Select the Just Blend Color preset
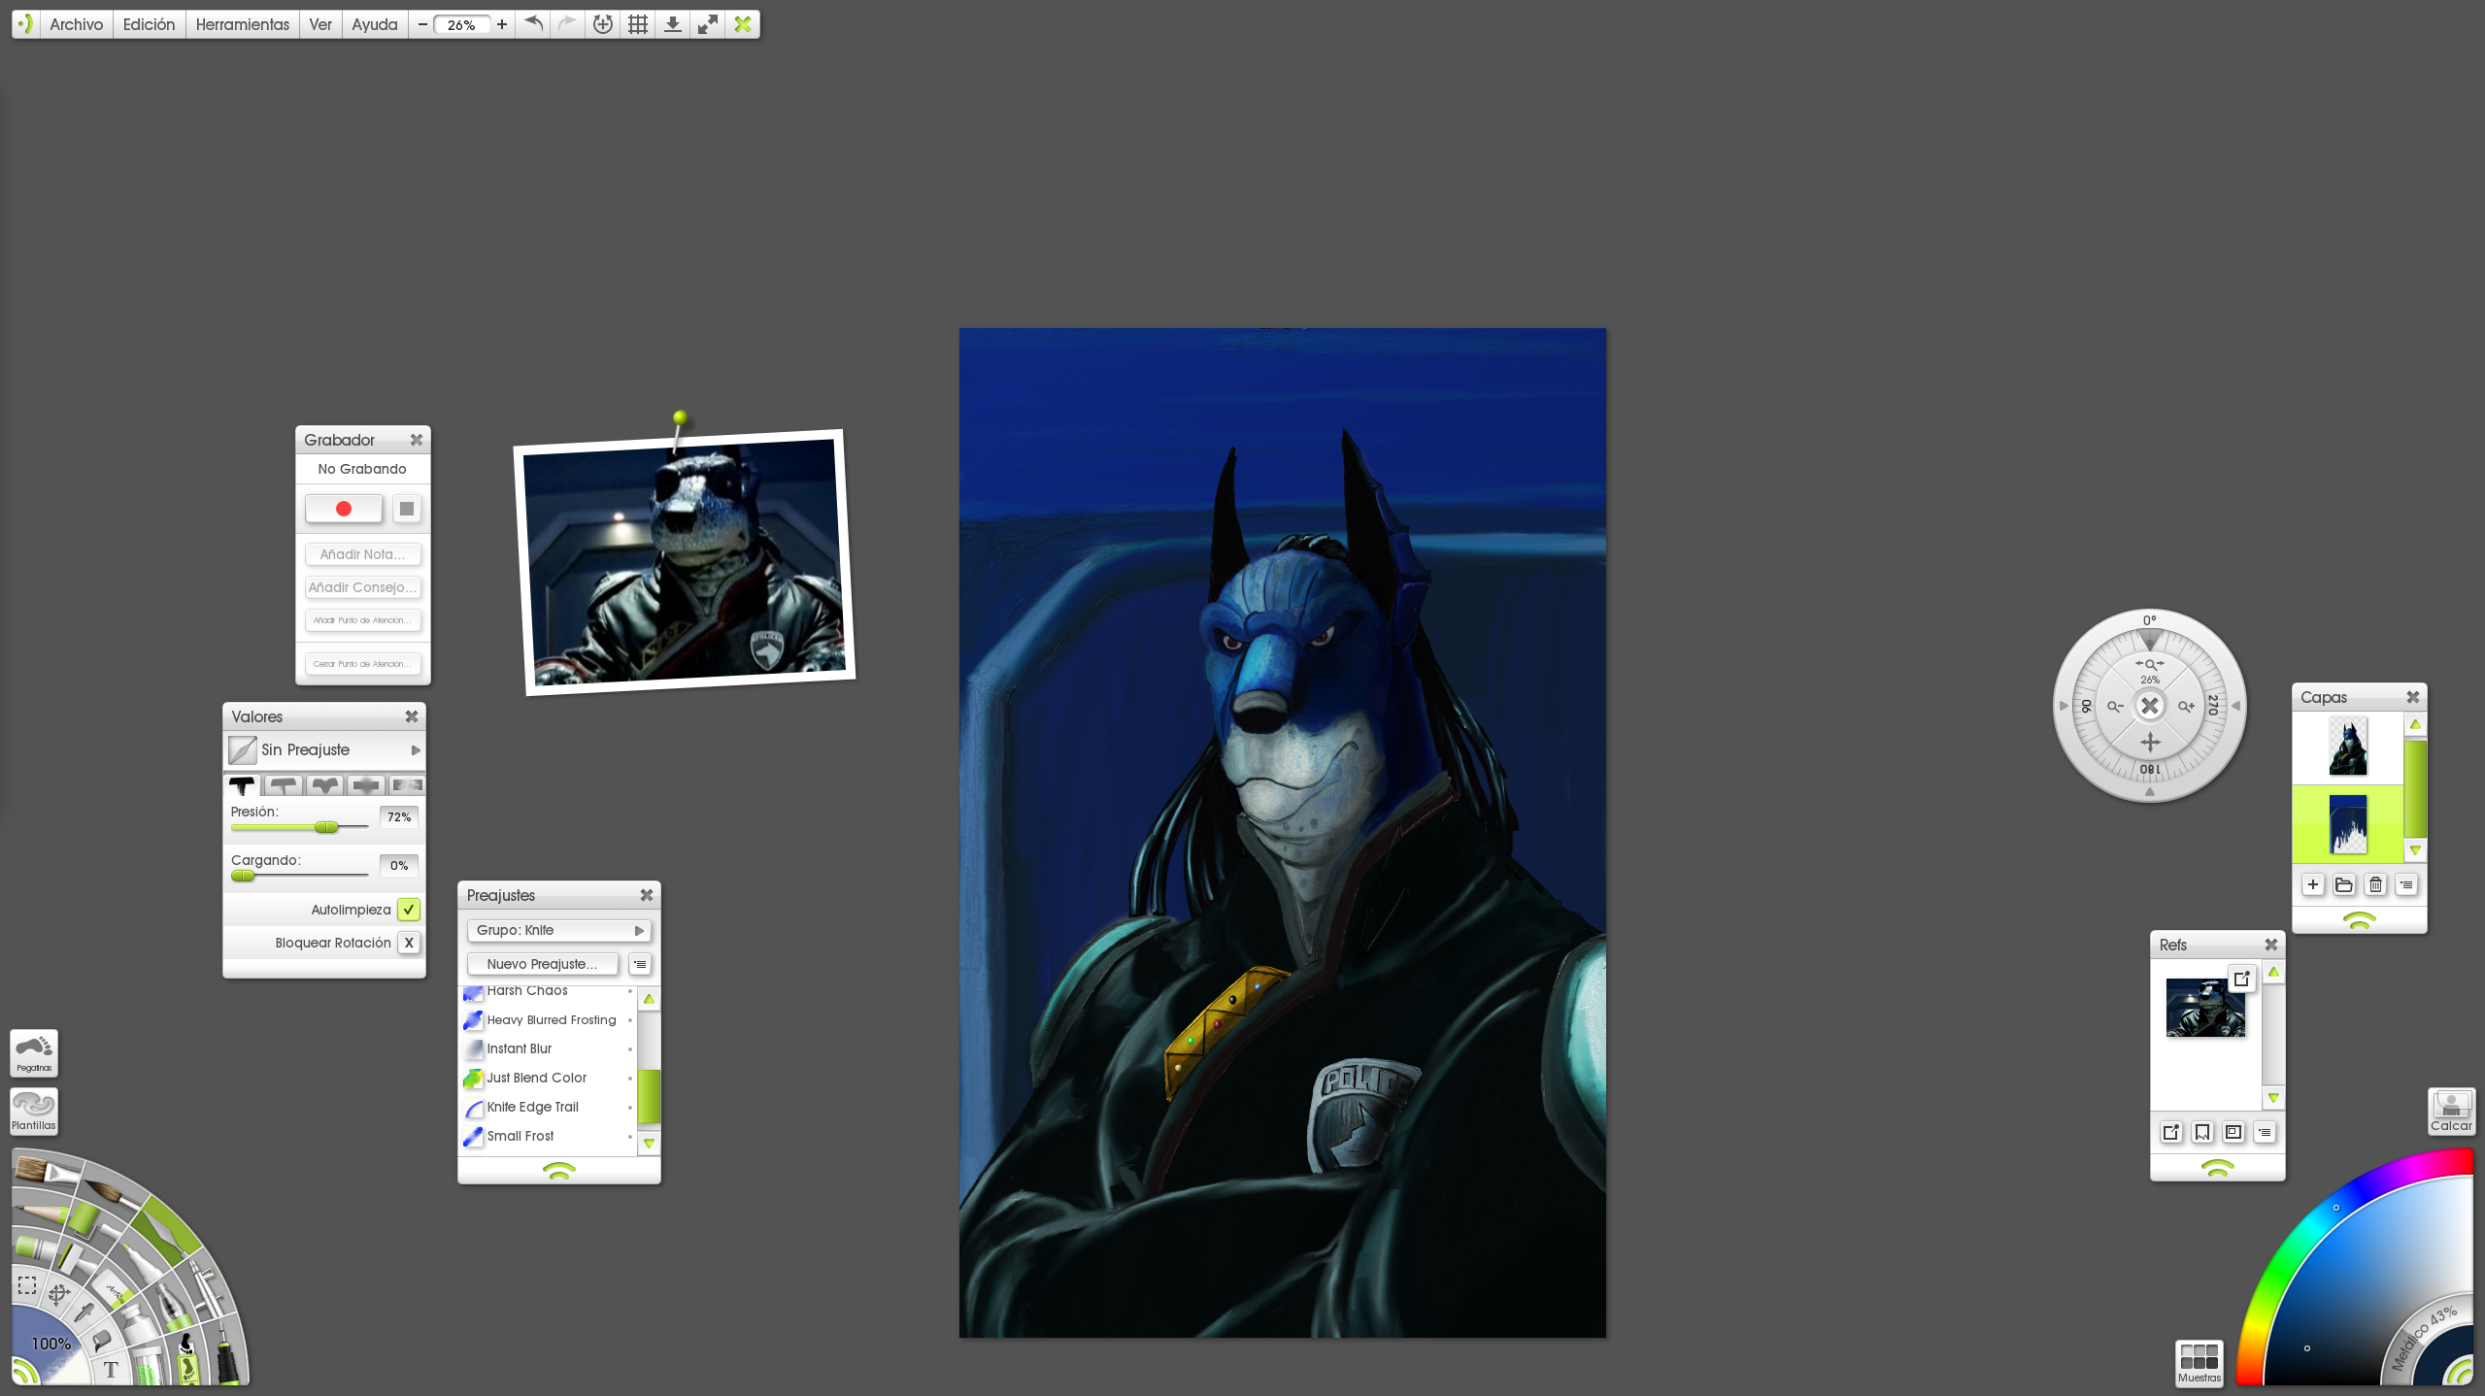The width and height of the screenshot is (2485, 1396). [536, 1078]
